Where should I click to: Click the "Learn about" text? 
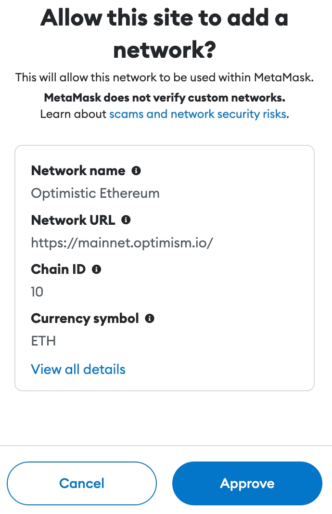74,114
